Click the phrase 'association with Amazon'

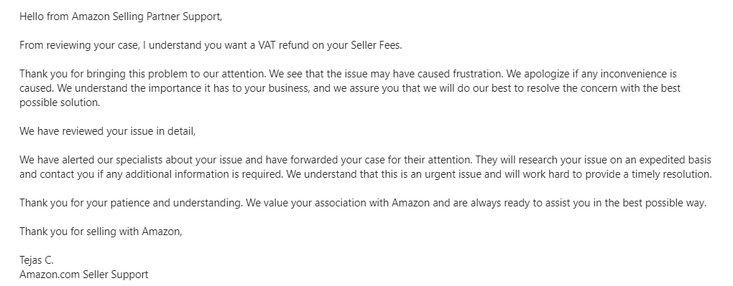373,203
